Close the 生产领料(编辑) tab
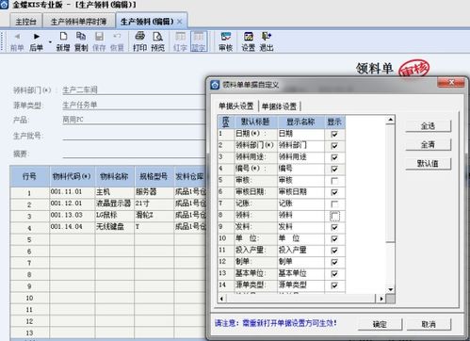The height and width of the screenshot is (341, 470). tap(180, 22)
